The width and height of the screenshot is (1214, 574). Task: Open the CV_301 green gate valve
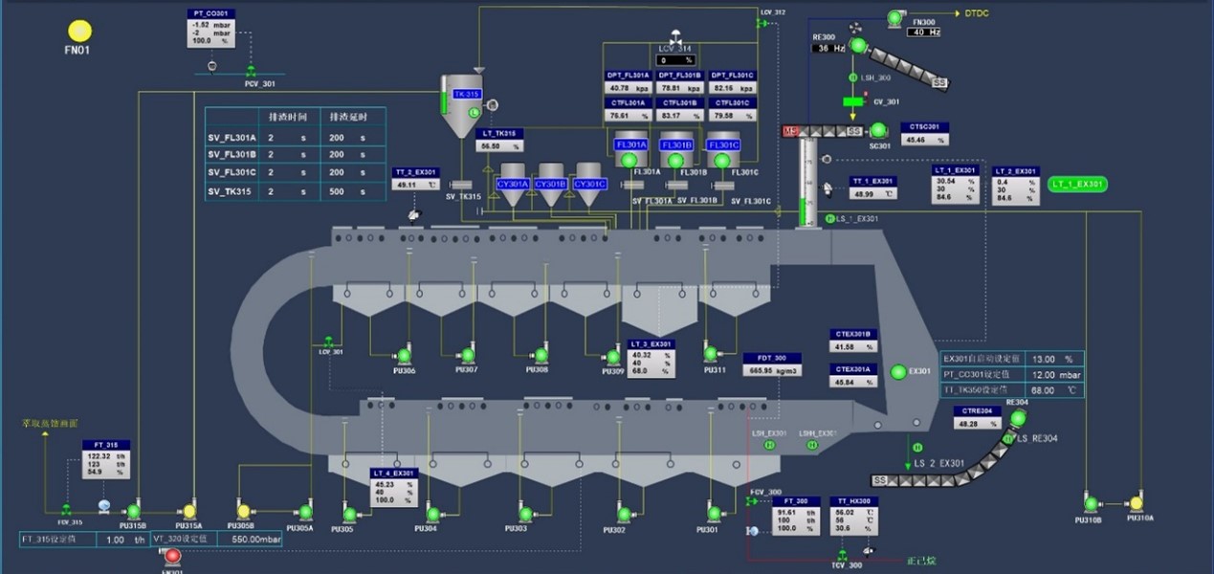pos(853,100)
